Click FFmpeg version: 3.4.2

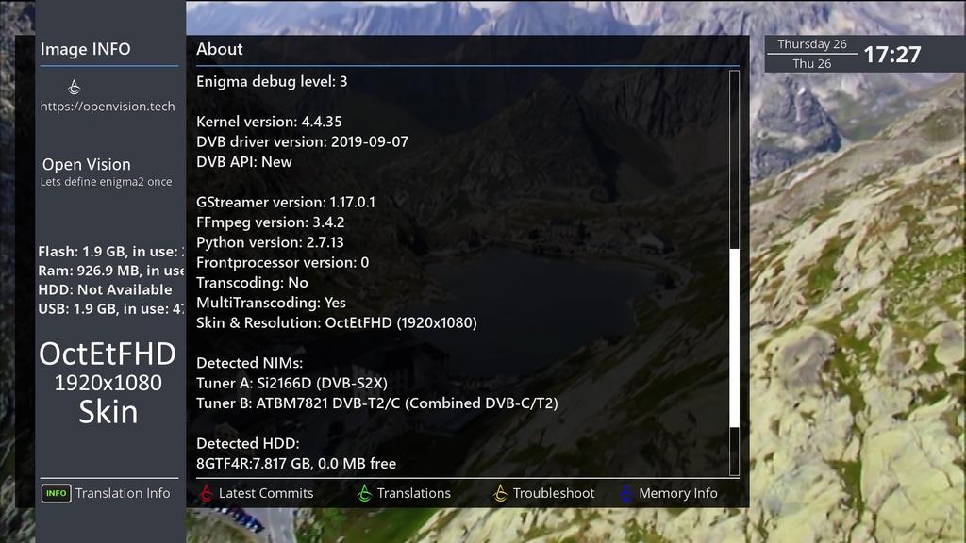point(270,222)
